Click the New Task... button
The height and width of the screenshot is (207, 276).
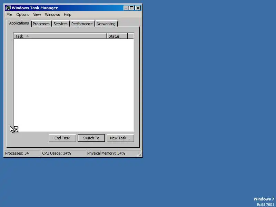click(120, 138)
